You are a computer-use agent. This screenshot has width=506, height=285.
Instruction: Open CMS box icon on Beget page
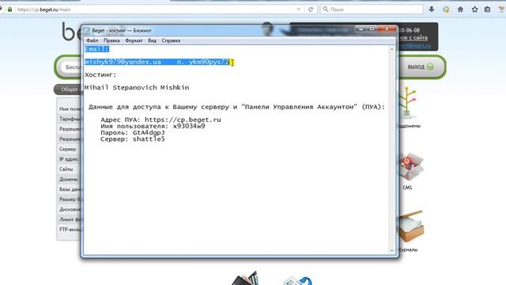click(x=410, y=167)
